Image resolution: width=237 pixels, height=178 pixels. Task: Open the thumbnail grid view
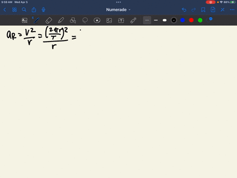[14, 10]
